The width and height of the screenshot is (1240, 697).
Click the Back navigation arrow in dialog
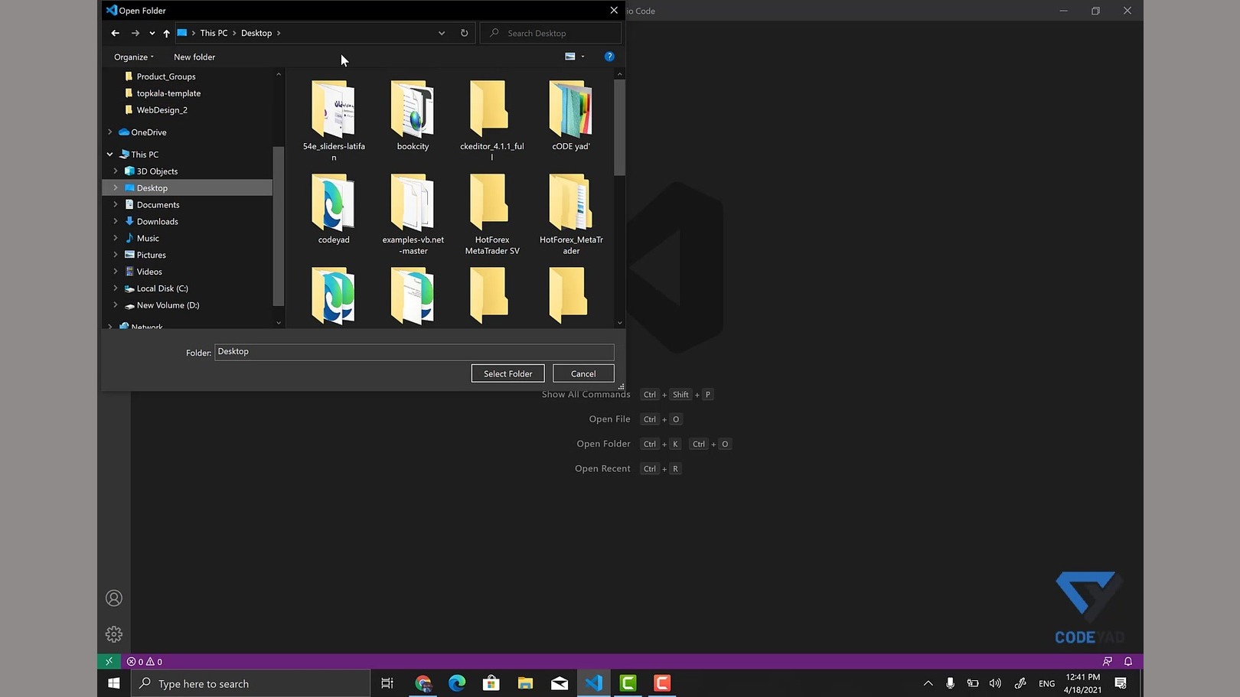[x=115, y=33]
